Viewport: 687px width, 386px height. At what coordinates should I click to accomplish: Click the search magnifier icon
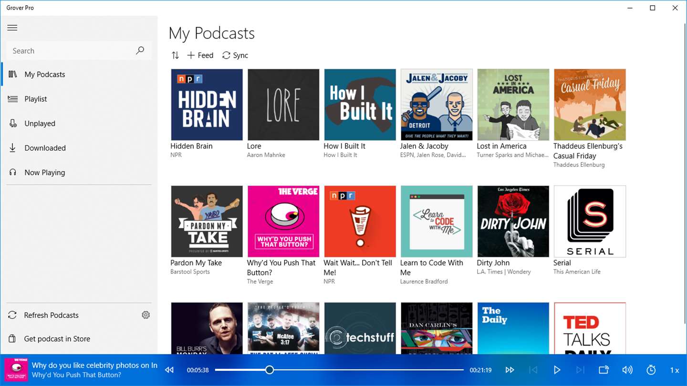coord(140,51)
